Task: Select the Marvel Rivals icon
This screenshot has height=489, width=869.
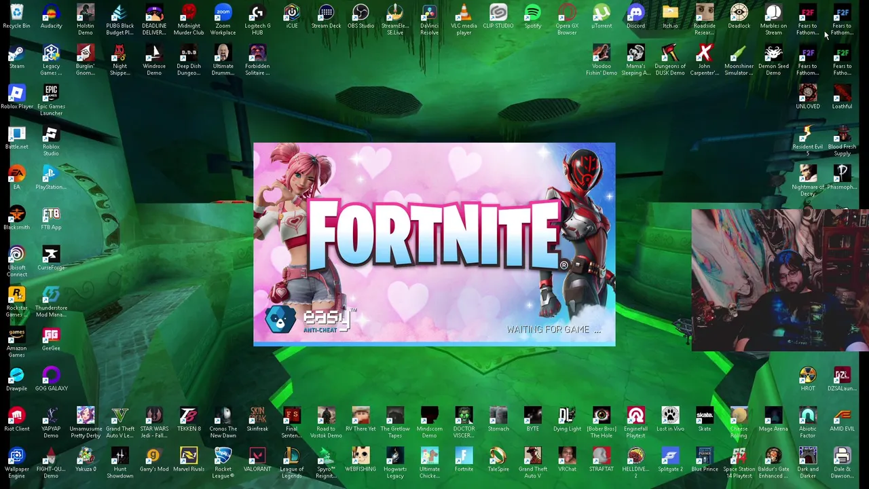Action: point(189,460)
